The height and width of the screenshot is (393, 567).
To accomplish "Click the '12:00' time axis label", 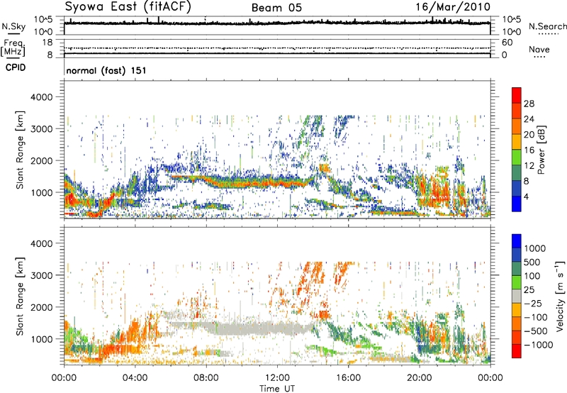I will tap(277, 378).
